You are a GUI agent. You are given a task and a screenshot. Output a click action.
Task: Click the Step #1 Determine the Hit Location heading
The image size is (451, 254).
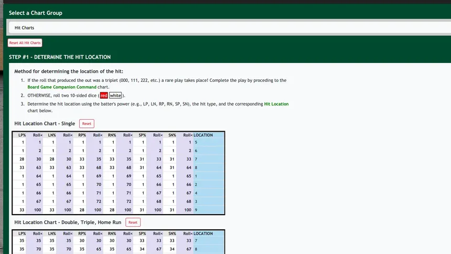(60, 57)
